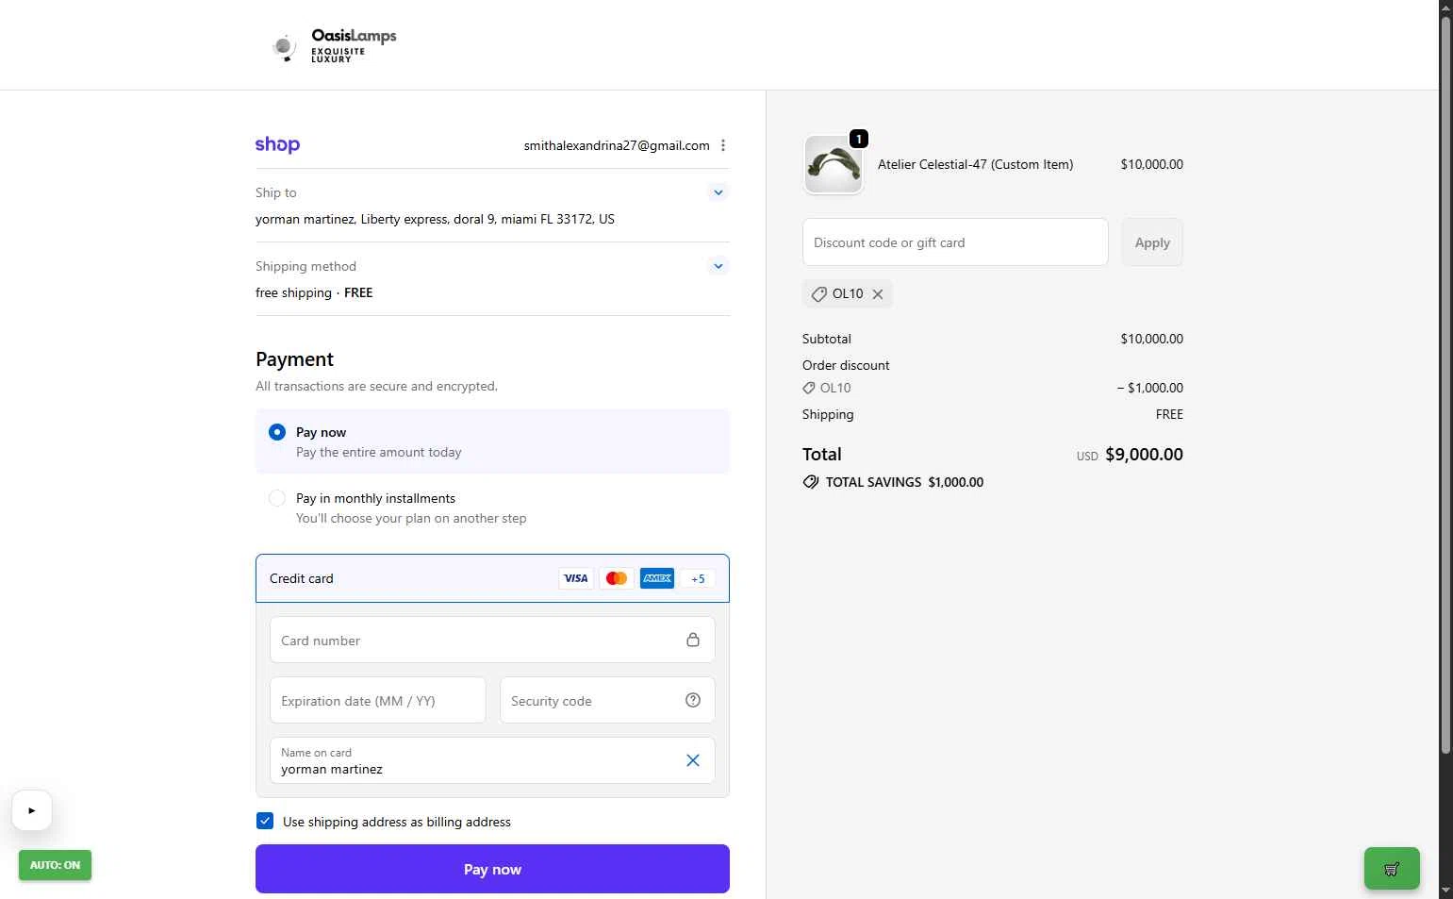The image size is (1453, 899).
Task: Click the Amex card icon
Action: pyautogui.click(x=657, y=578)
